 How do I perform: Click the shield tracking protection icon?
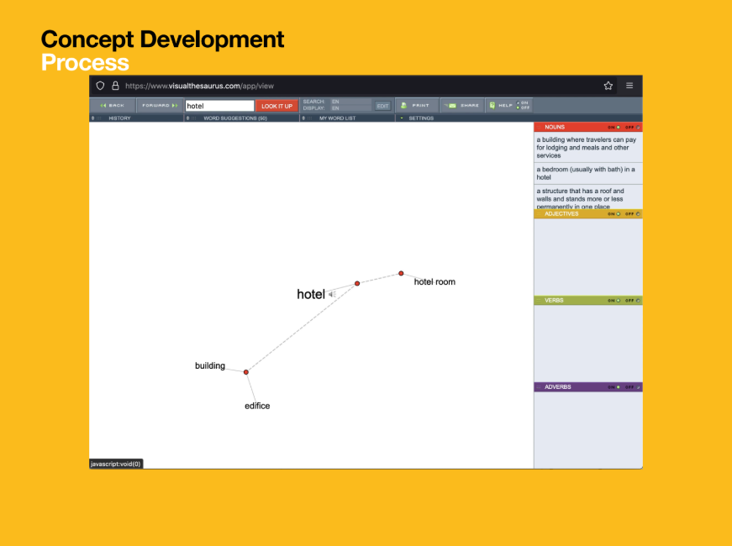coord(100,86)
